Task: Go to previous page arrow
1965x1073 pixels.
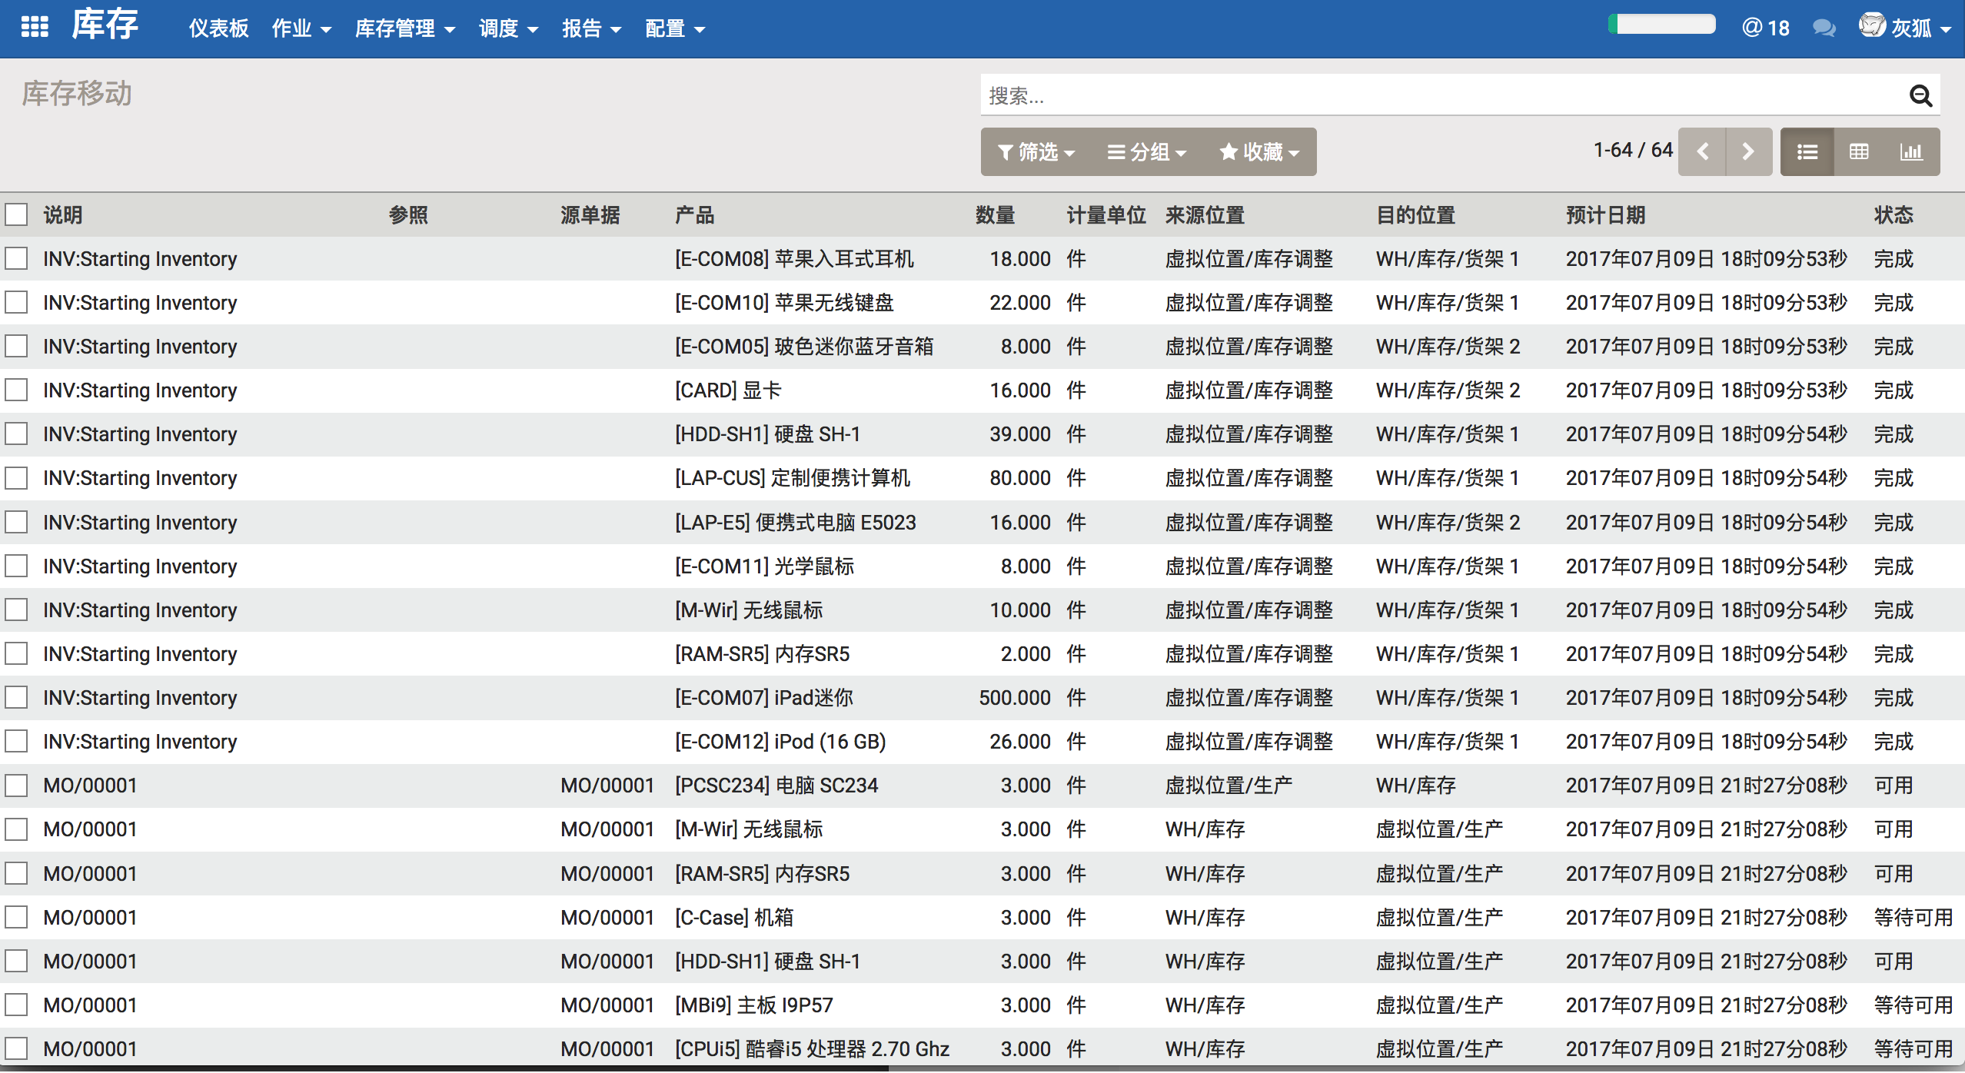Action: (1702, 152)
